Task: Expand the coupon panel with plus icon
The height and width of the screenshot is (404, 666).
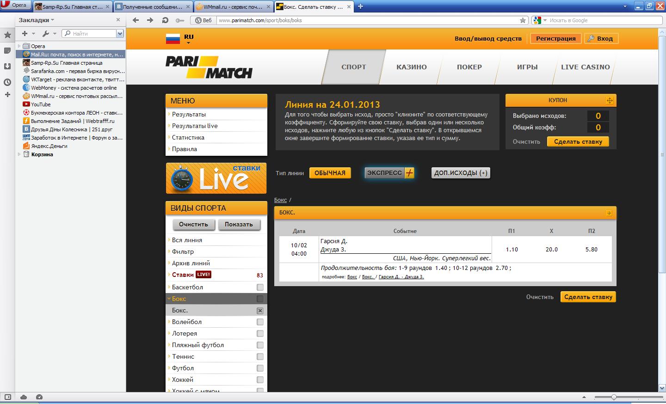Action: [610, 100]
